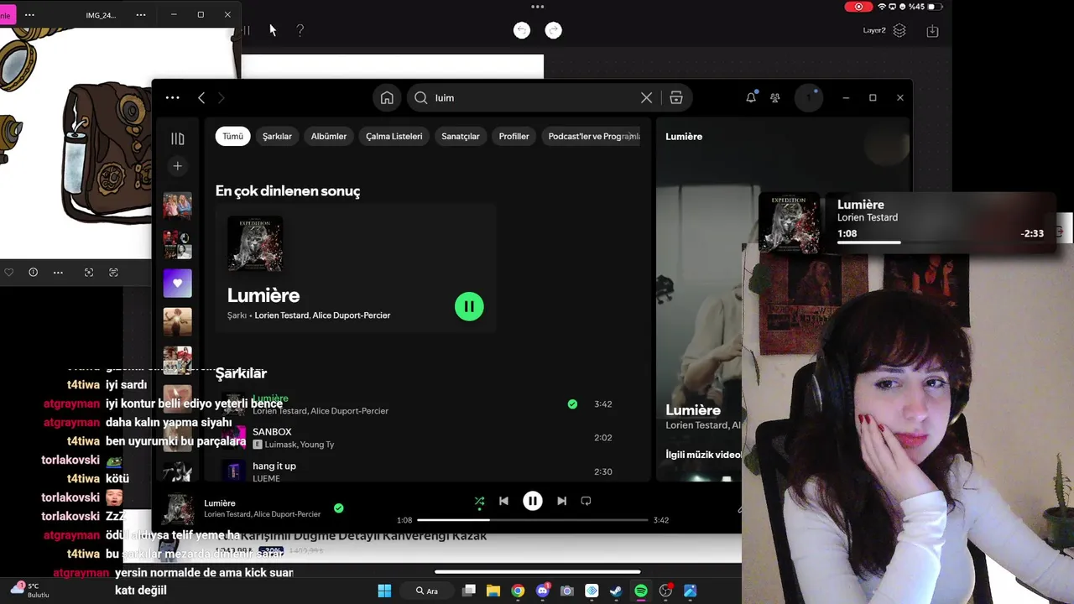Click the photo viewer's visual search icon

(x=89, y=273)
